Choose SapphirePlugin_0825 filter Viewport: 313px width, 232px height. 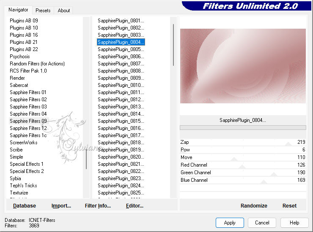click(121, 193)
